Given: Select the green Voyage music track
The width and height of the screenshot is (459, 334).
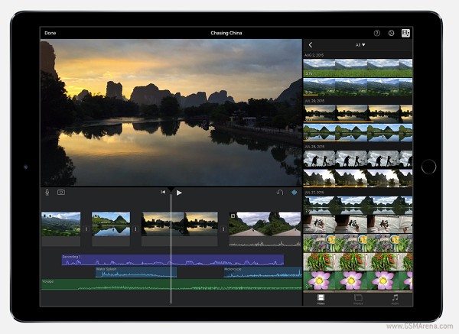Looking at the screenshot, I should click(x=115, y=284).
